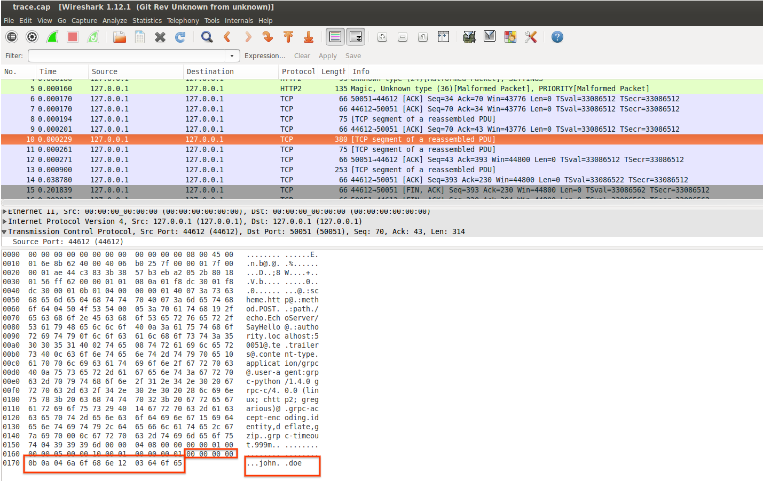The image size is (763, 481).
Task: Click the Apply filter button
Action: (x=328, y=55)
